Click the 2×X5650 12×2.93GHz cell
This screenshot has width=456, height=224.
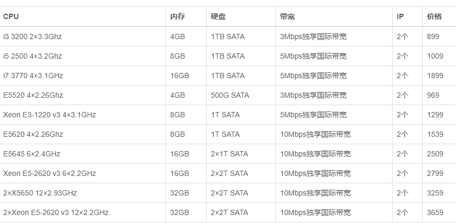(40, 193)
